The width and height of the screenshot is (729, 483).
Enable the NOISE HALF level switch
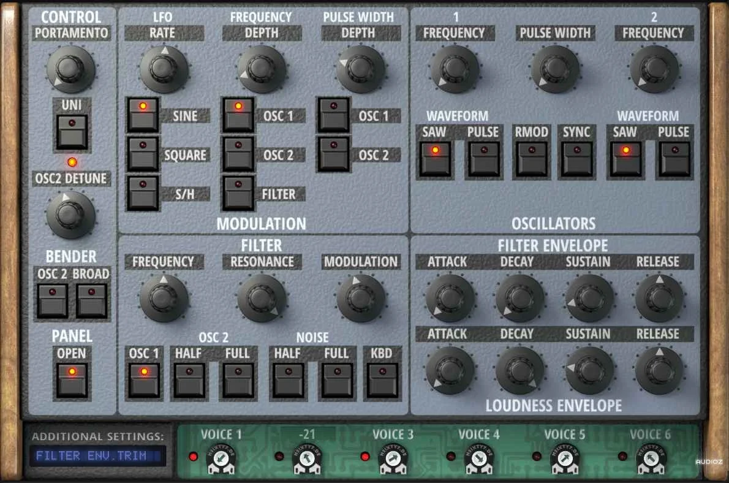coord(289,380)
